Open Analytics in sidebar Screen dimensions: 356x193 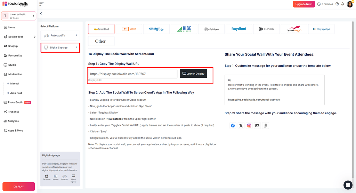click(11, 121)
